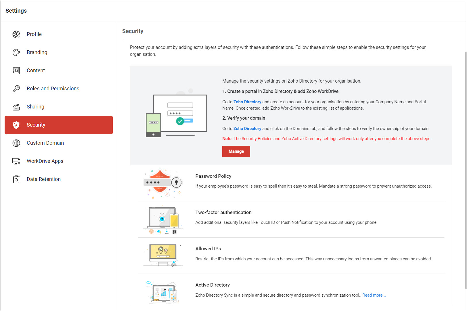Click '1. Create a portal in Zoho Directory' heading

[280, 91]
